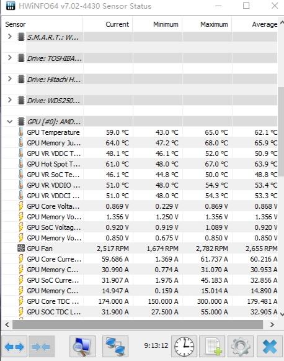284x361 pixels.
Task: Click the GPU Core TDC lightning icon
Action: 20,301
